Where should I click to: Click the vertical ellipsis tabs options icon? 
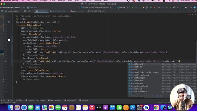tap(196, 11)
